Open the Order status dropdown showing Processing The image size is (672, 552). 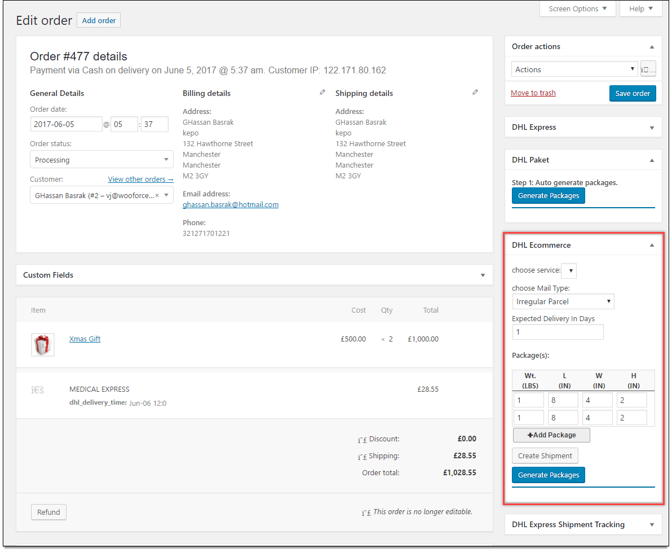coord(101,159)
